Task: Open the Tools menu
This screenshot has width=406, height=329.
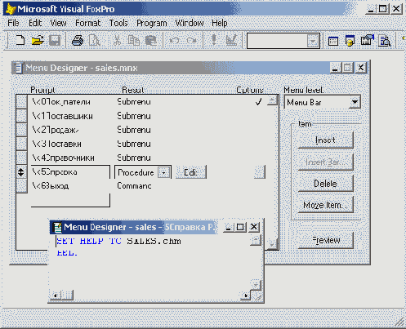Action: tap(118, 23)
